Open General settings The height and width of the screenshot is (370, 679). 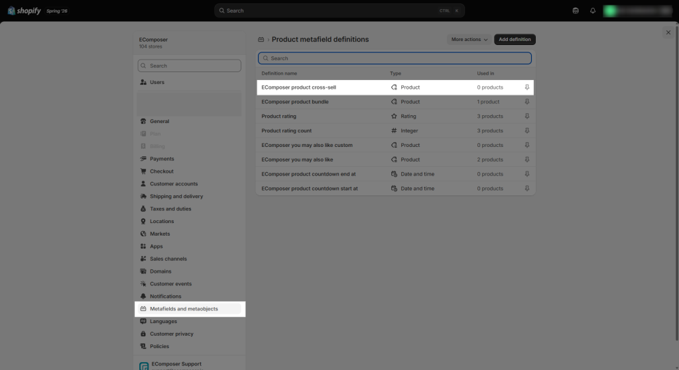[x=189, y=122]
